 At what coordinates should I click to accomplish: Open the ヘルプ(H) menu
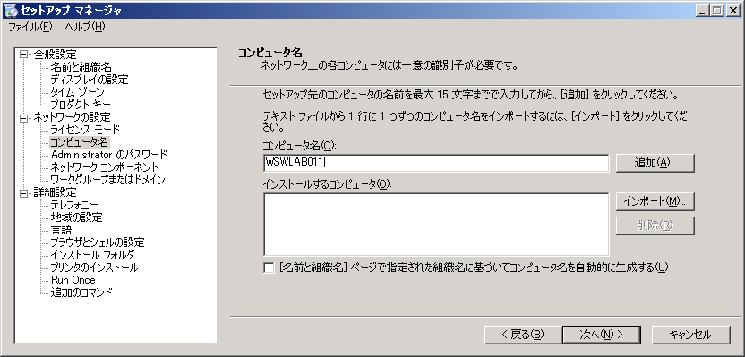click(85, 27)
